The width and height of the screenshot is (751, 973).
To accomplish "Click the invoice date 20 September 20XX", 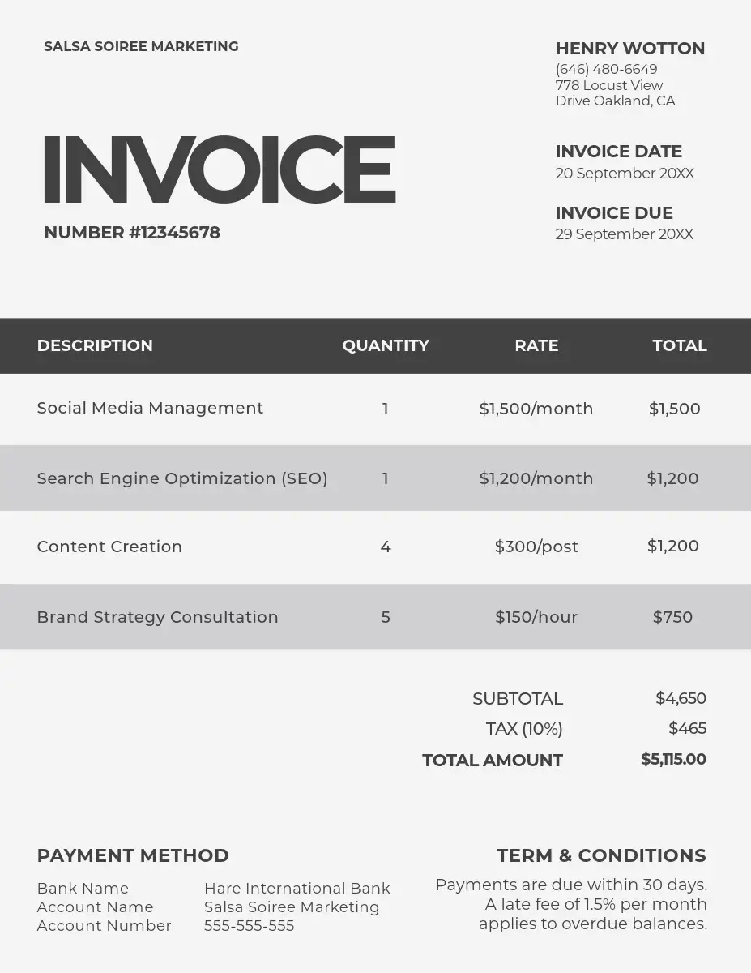I will 624,174.
